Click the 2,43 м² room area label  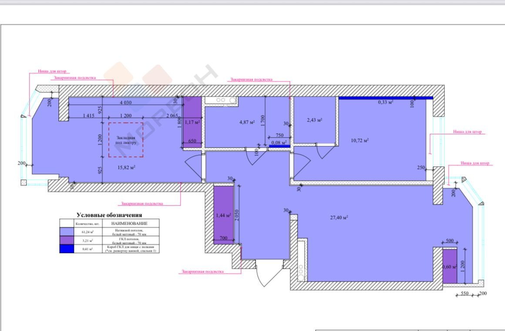click(x=314, y=120)
